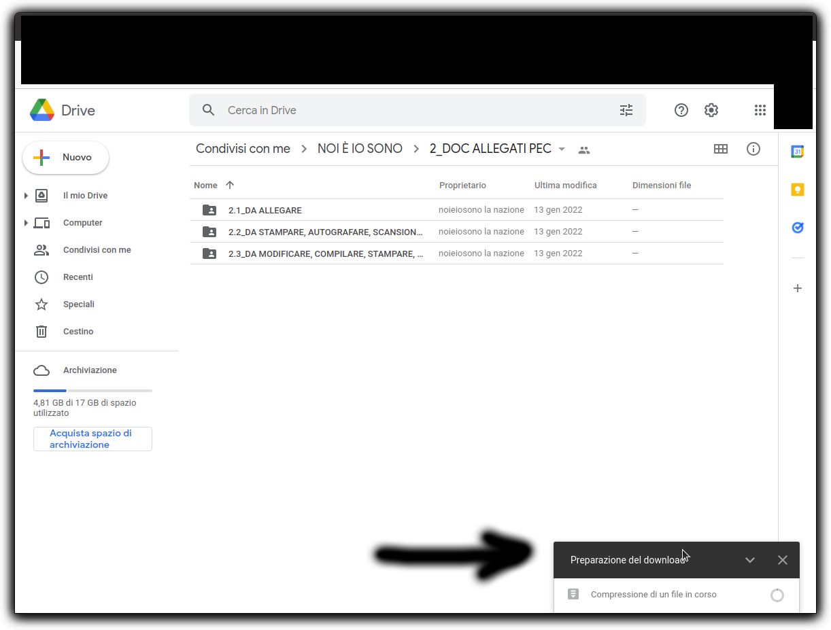The height and width of the screenshot is (630, 831).
Task: Open Google Tasks side panel
Action: pos(798,228)
